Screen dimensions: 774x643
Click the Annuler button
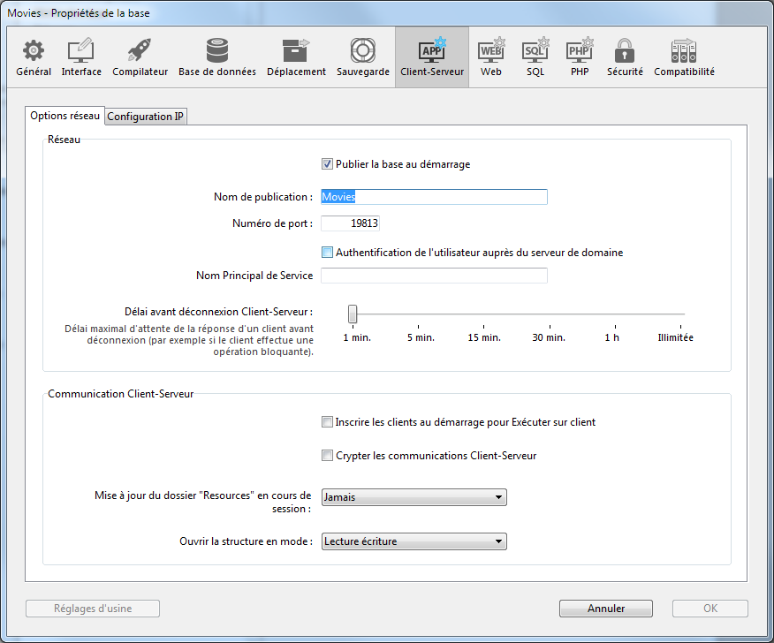coord(605,609)
